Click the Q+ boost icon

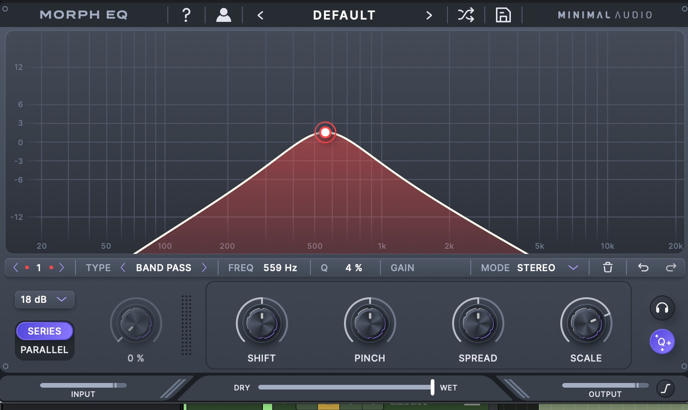coord(662,342)
